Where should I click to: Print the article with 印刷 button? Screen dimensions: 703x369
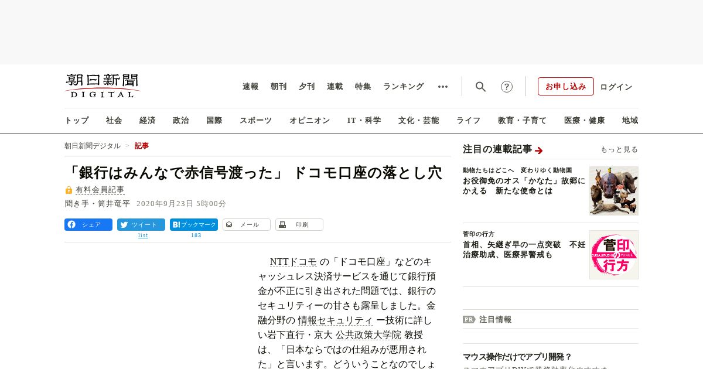coord(299,225)
